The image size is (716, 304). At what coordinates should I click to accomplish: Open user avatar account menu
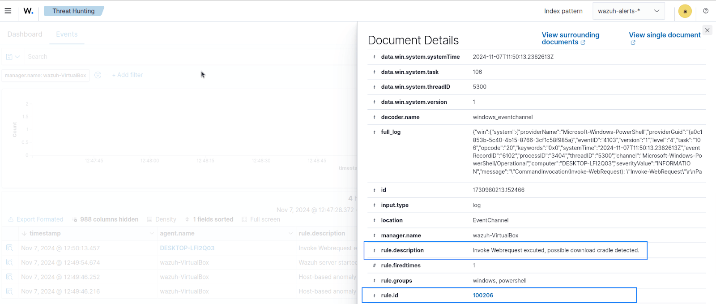pos(685,11)
